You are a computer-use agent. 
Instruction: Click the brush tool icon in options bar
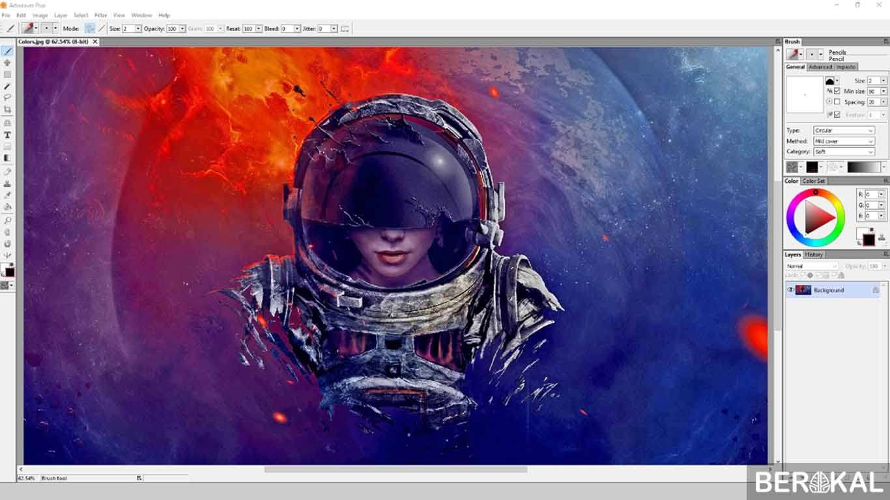[10, 29]
